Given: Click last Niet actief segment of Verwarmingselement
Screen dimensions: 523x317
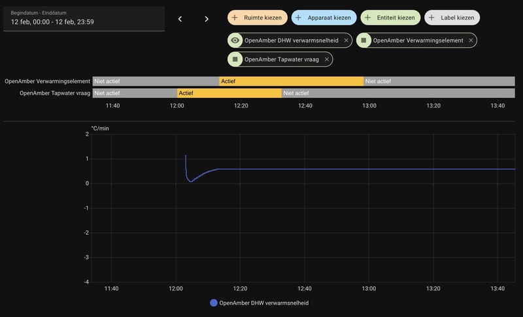Looking at the screenshot, I should click(439, 81).
